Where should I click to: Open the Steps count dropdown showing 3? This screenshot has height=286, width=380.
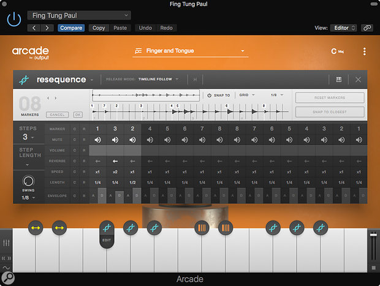coord(28,137)
